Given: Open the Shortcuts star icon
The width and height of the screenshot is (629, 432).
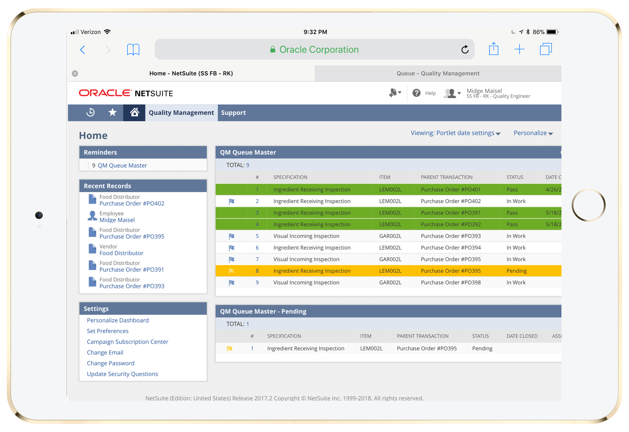Looking at the screenshot, I should tap(113, 113).
